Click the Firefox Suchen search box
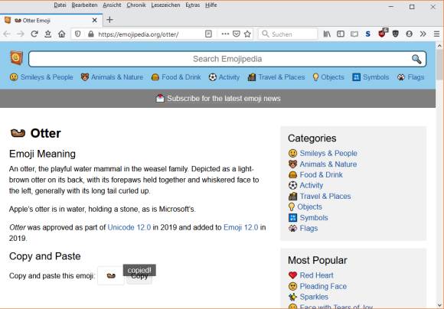 click(288, 34)
